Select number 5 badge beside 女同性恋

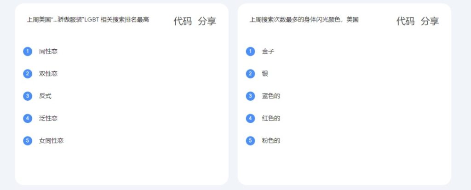click(x=28, y=140)
